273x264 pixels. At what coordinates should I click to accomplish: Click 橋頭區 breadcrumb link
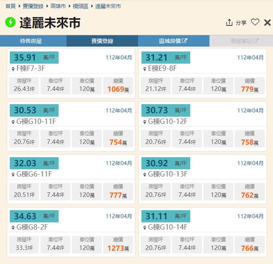click(x=81, y=6)
